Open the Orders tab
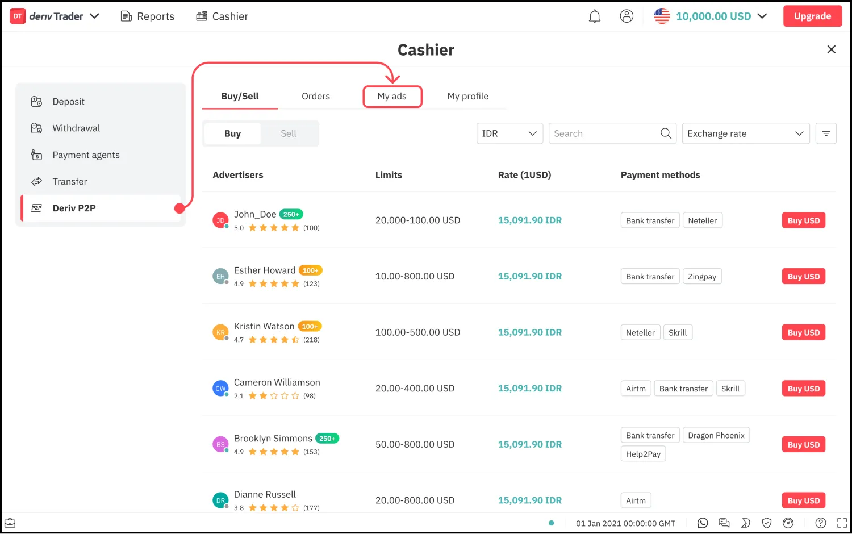Image resolution: width=852 pixels, height=534 pixels. (x=316, y=97)
